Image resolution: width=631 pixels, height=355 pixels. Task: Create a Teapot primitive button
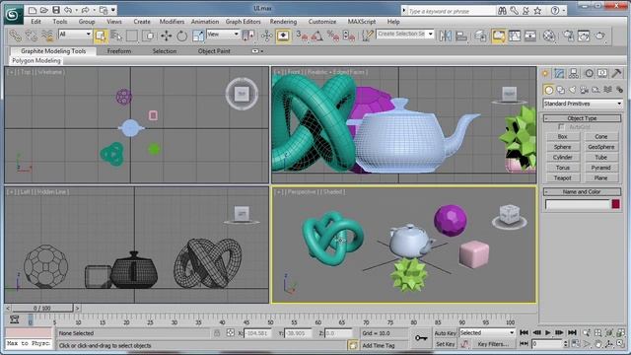(563, 177)
